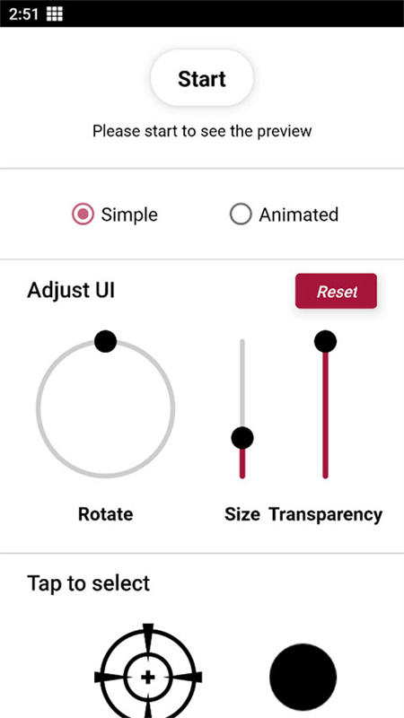The image size is (404, 718).
Task: Click the left side of Rotate ring
Action: tap(39, 409)
